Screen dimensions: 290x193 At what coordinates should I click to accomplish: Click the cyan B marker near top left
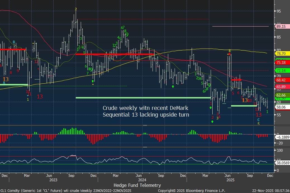tap(14, 42)
